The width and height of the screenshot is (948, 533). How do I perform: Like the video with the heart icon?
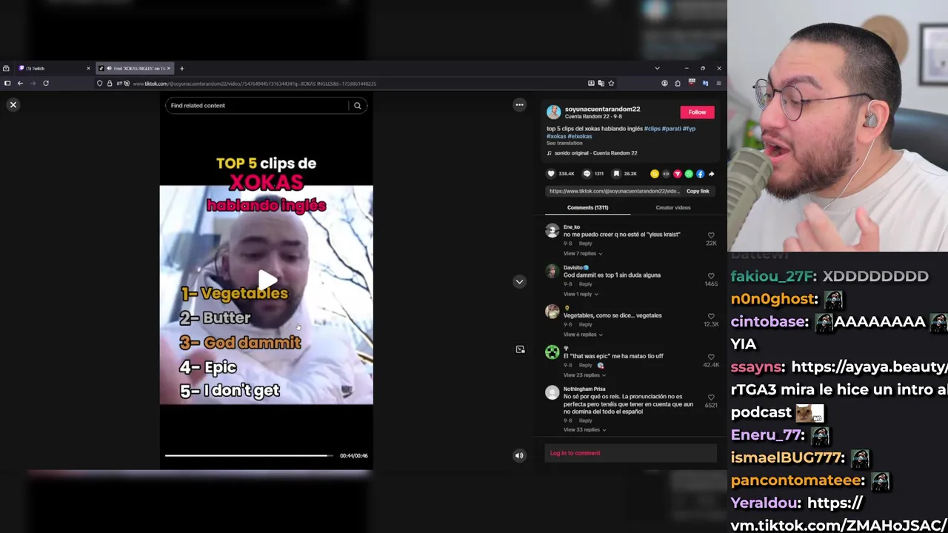click(x=550, y=174)
